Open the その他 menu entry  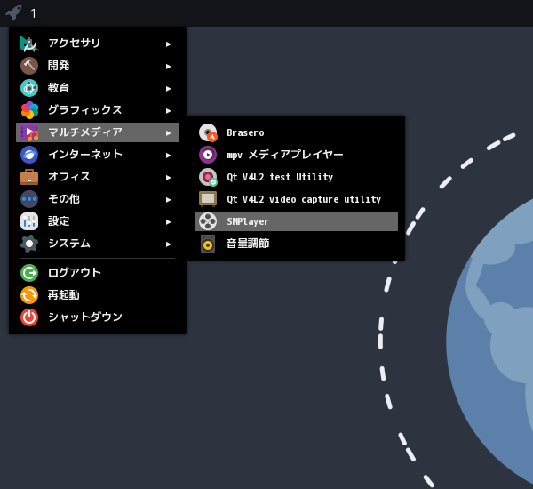coord(98,199)
